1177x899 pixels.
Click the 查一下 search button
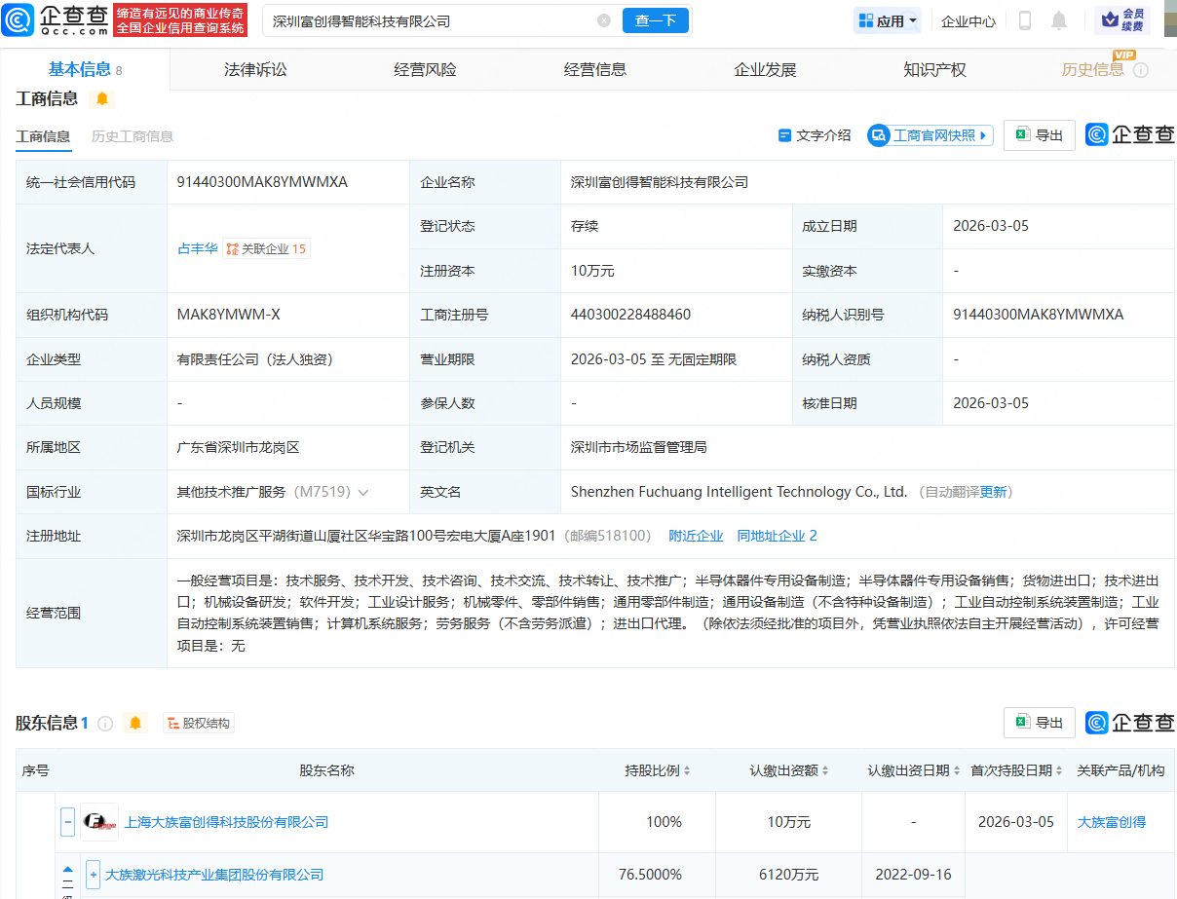(656, 19)
